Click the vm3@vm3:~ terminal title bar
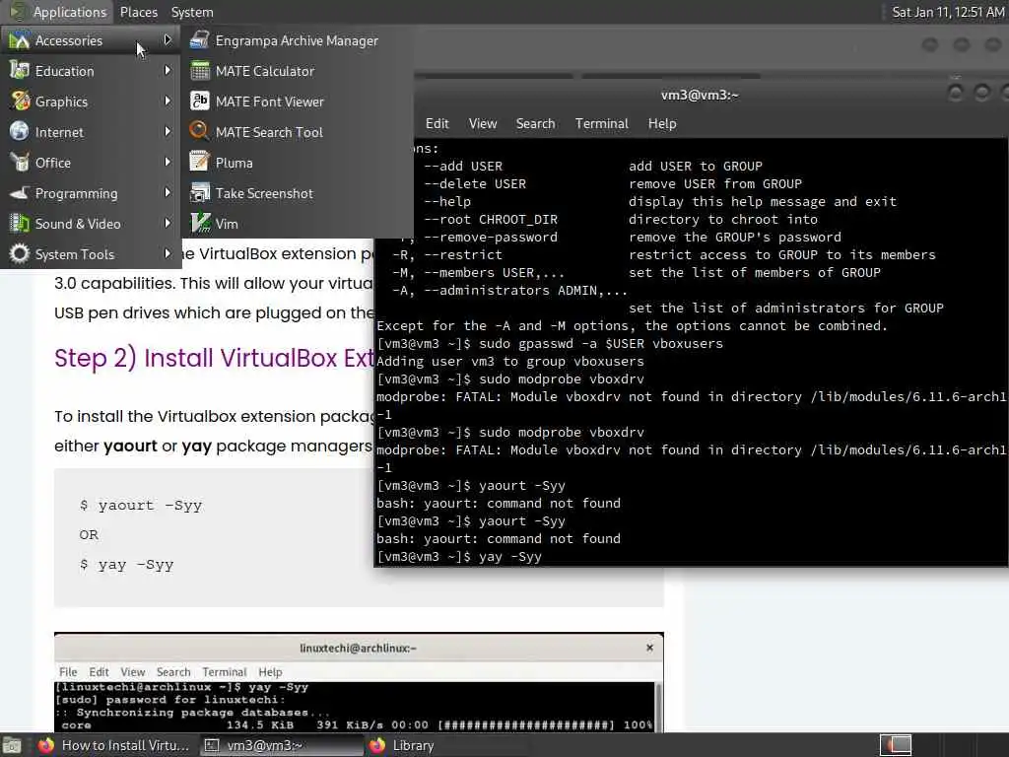1009x757 pixels. 700,96
